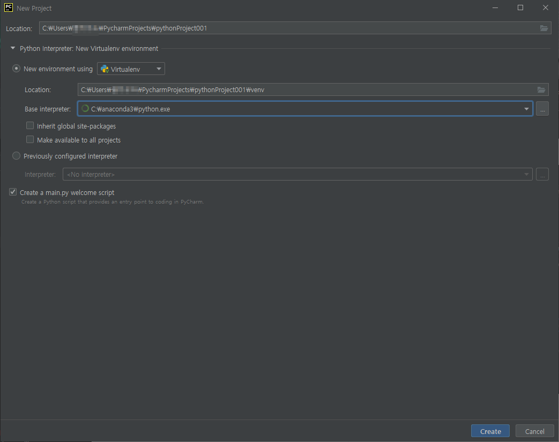Click the 'Create a Python script that provides' description
Viewport: 559px width, 442px height.
point(113,202)
